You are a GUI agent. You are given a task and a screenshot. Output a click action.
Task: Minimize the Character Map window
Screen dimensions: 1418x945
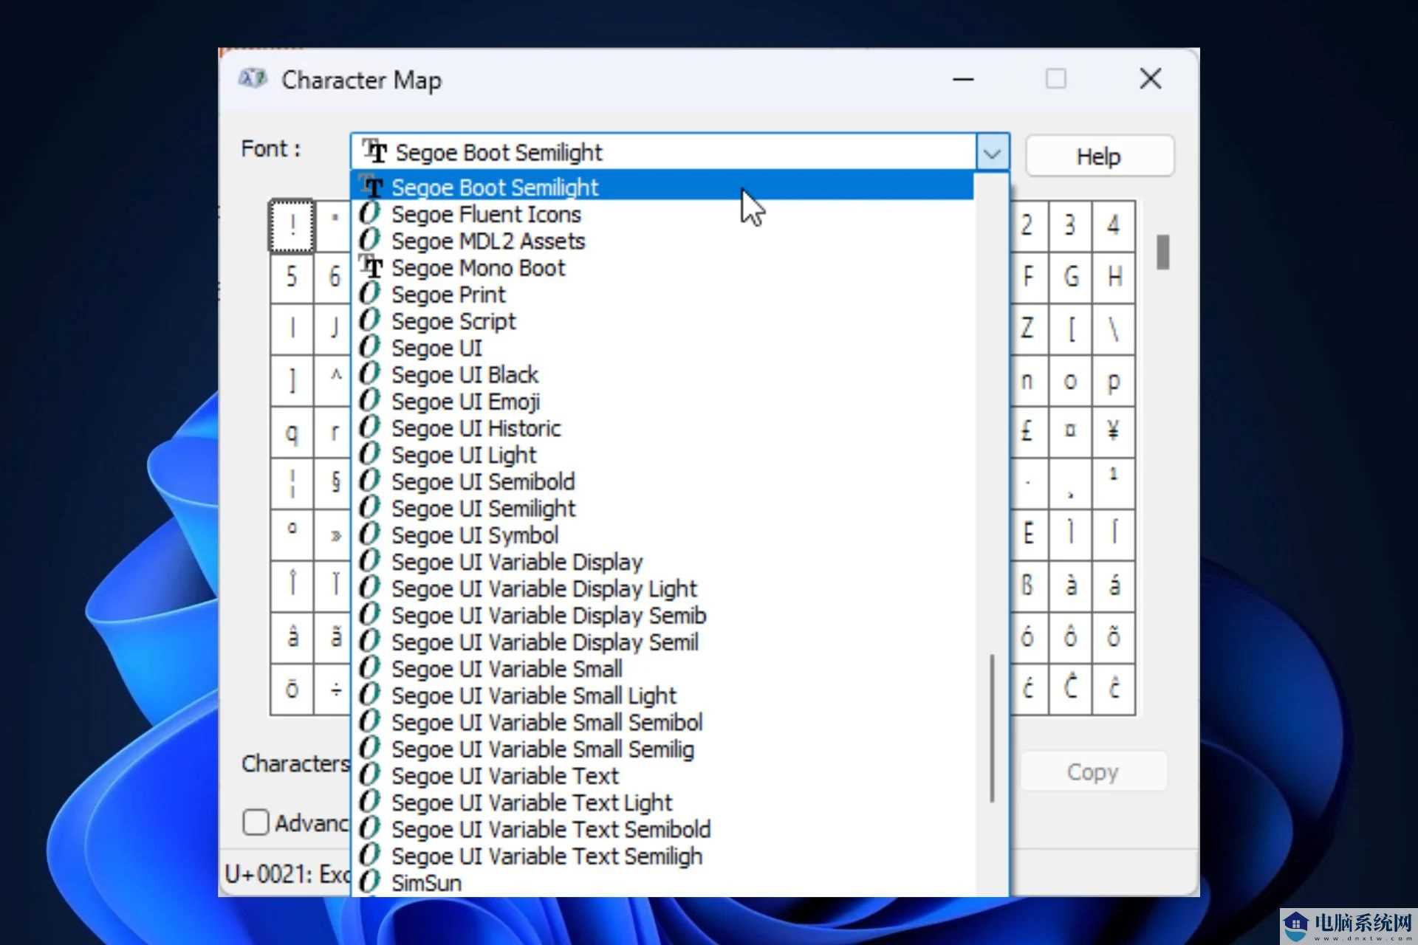963,78
